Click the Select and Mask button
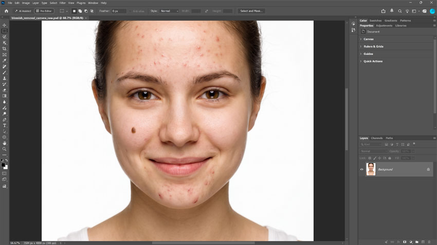 tap(251, 11)
